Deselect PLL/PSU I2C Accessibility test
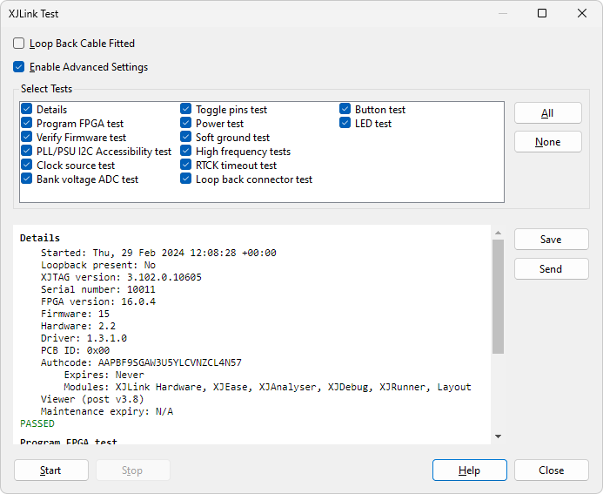This screenshot has width=603, height=494. pyautogui.click(x=27, y=152)
